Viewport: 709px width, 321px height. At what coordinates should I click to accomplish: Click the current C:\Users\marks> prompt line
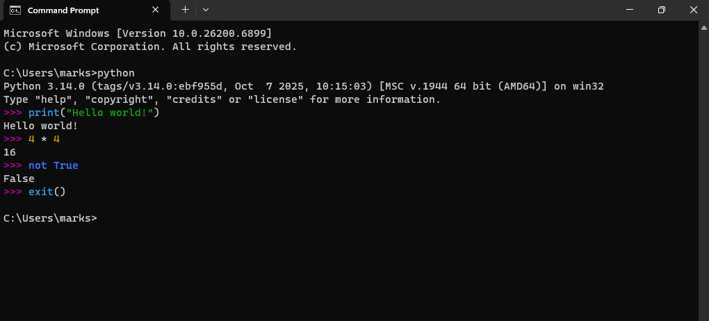click(x=50, y=218)
